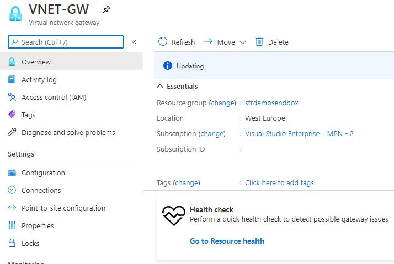
Task: Click the Configuration toolbox icon
Action: point(12,173)
